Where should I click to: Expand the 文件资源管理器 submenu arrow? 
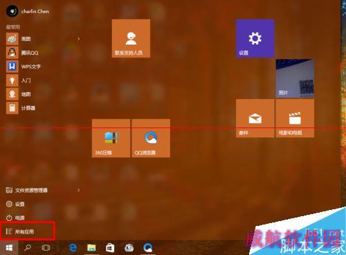79,190
